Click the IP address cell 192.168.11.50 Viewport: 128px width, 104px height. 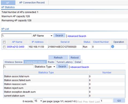click(x=36, y=47)
